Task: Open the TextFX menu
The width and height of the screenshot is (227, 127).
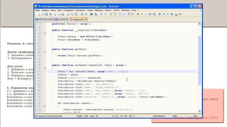Action: 116,10
